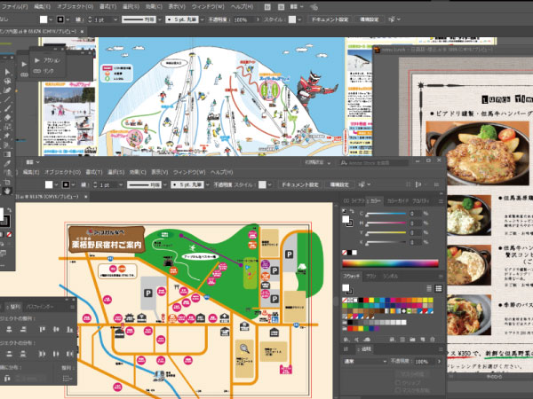Select the Eraser tool in left toolbar

coord(6,116)
